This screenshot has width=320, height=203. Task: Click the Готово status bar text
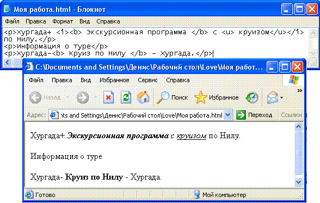click(45, 195)
